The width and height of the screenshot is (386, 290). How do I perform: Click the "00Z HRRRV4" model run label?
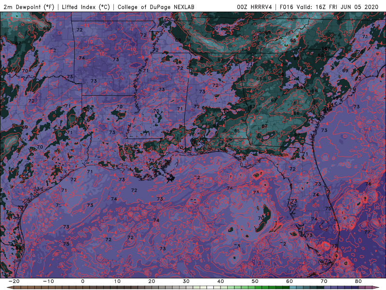tap(254, 7)
